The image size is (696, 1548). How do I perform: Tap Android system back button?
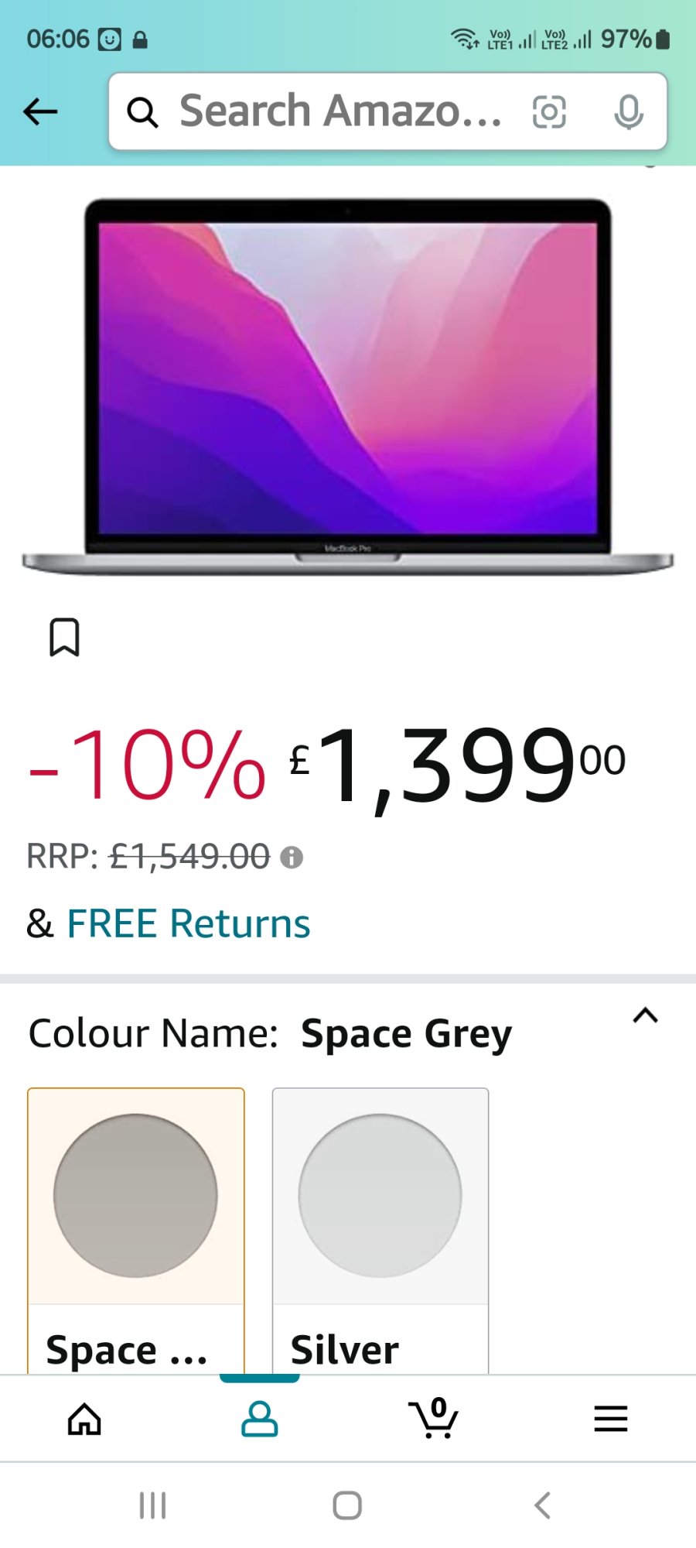(x=543, y=1505)
